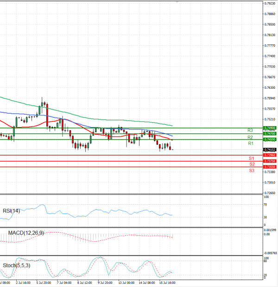Select the 0.74500 green price tag

pyautogui.click(x=270, y=140)
